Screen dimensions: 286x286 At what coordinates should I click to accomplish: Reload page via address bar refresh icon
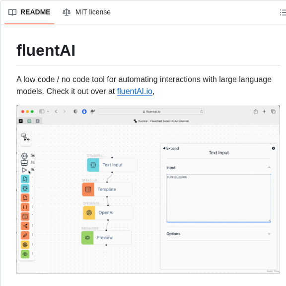click(202, 111)
